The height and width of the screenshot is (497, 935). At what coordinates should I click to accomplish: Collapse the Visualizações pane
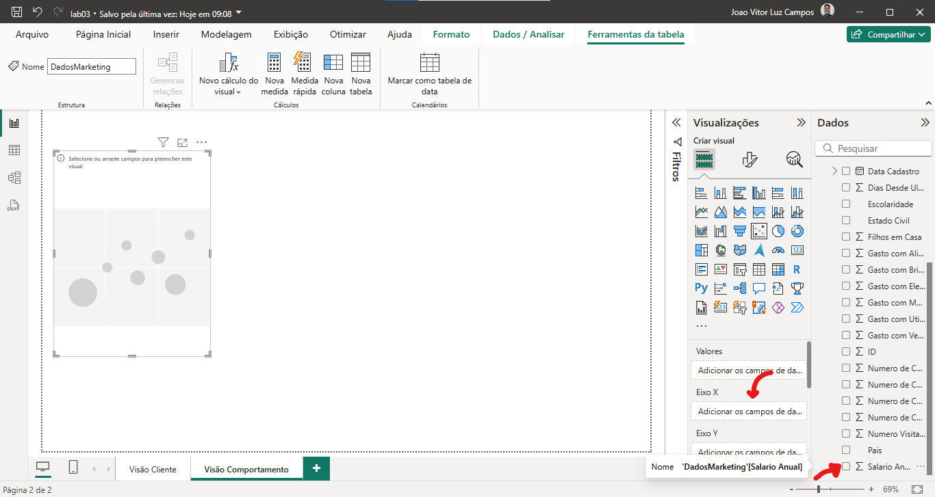(801, 123)
